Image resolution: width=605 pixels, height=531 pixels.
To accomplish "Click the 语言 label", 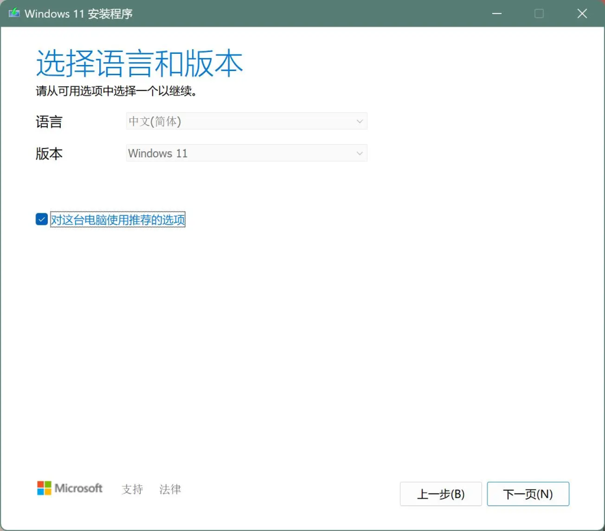I will click(x=49, y=122).
